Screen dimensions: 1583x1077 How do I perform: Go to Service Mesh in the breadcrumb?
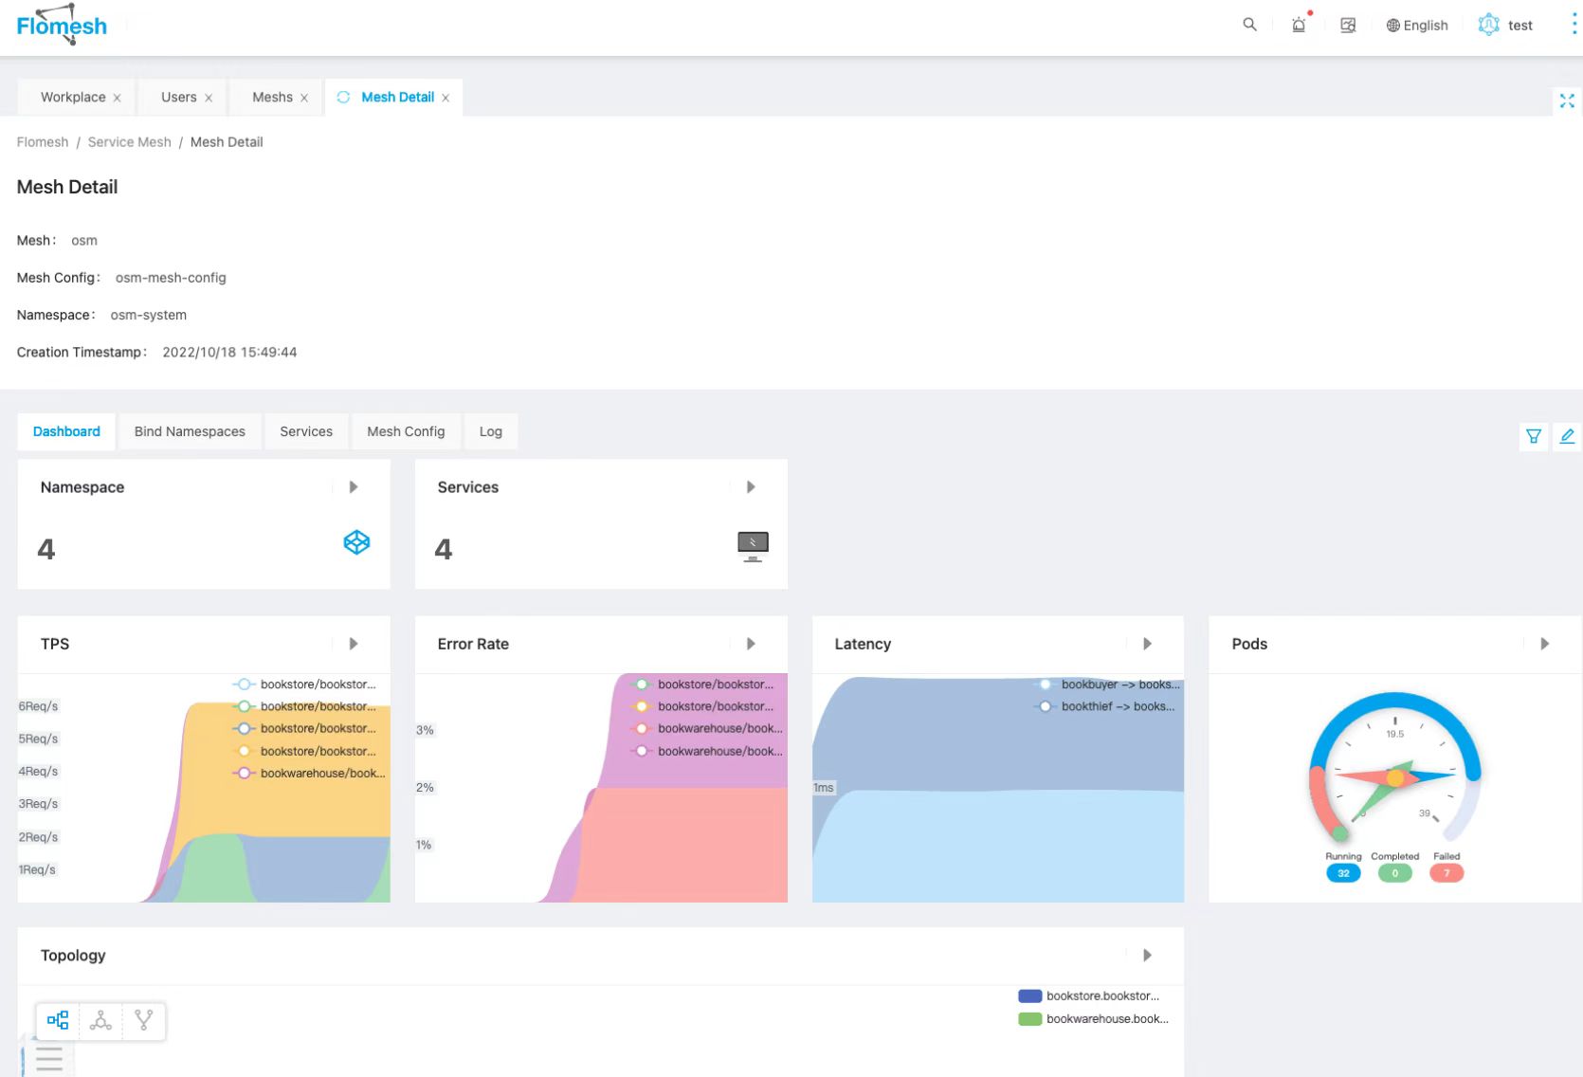130,142
